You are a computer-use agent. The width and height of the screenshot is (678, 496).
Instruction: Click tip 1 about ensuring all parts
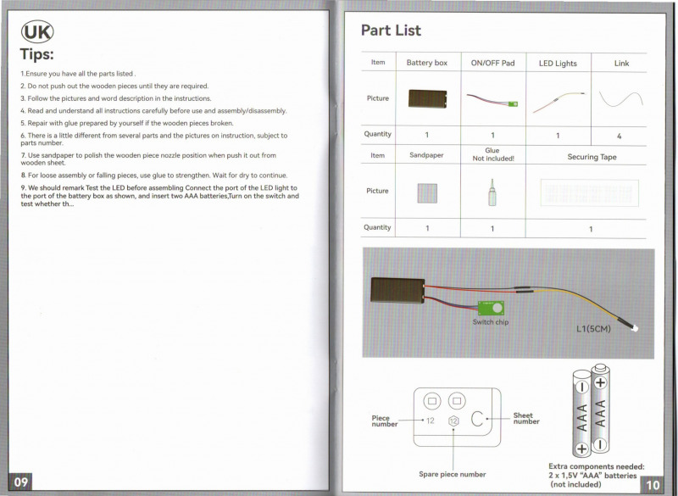[x=79, y=74]
